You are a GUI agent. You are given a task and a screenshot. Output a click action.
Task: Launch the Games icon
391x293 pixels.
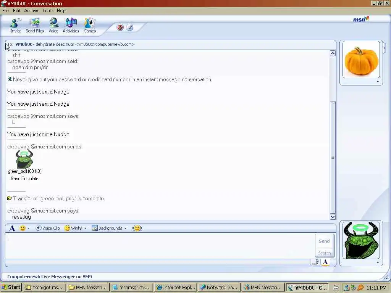(90, 26)
